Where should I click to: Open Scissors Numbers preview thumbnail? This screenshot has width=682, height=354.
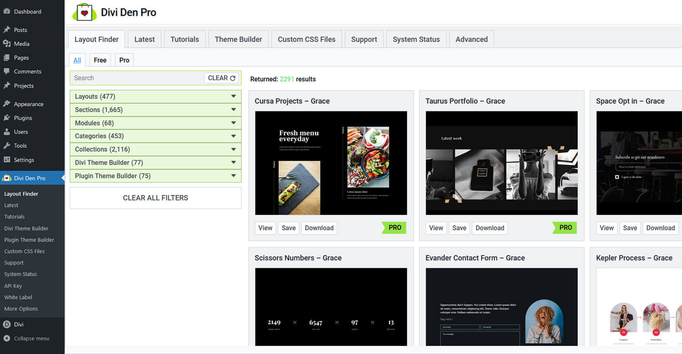pos(331,307)
